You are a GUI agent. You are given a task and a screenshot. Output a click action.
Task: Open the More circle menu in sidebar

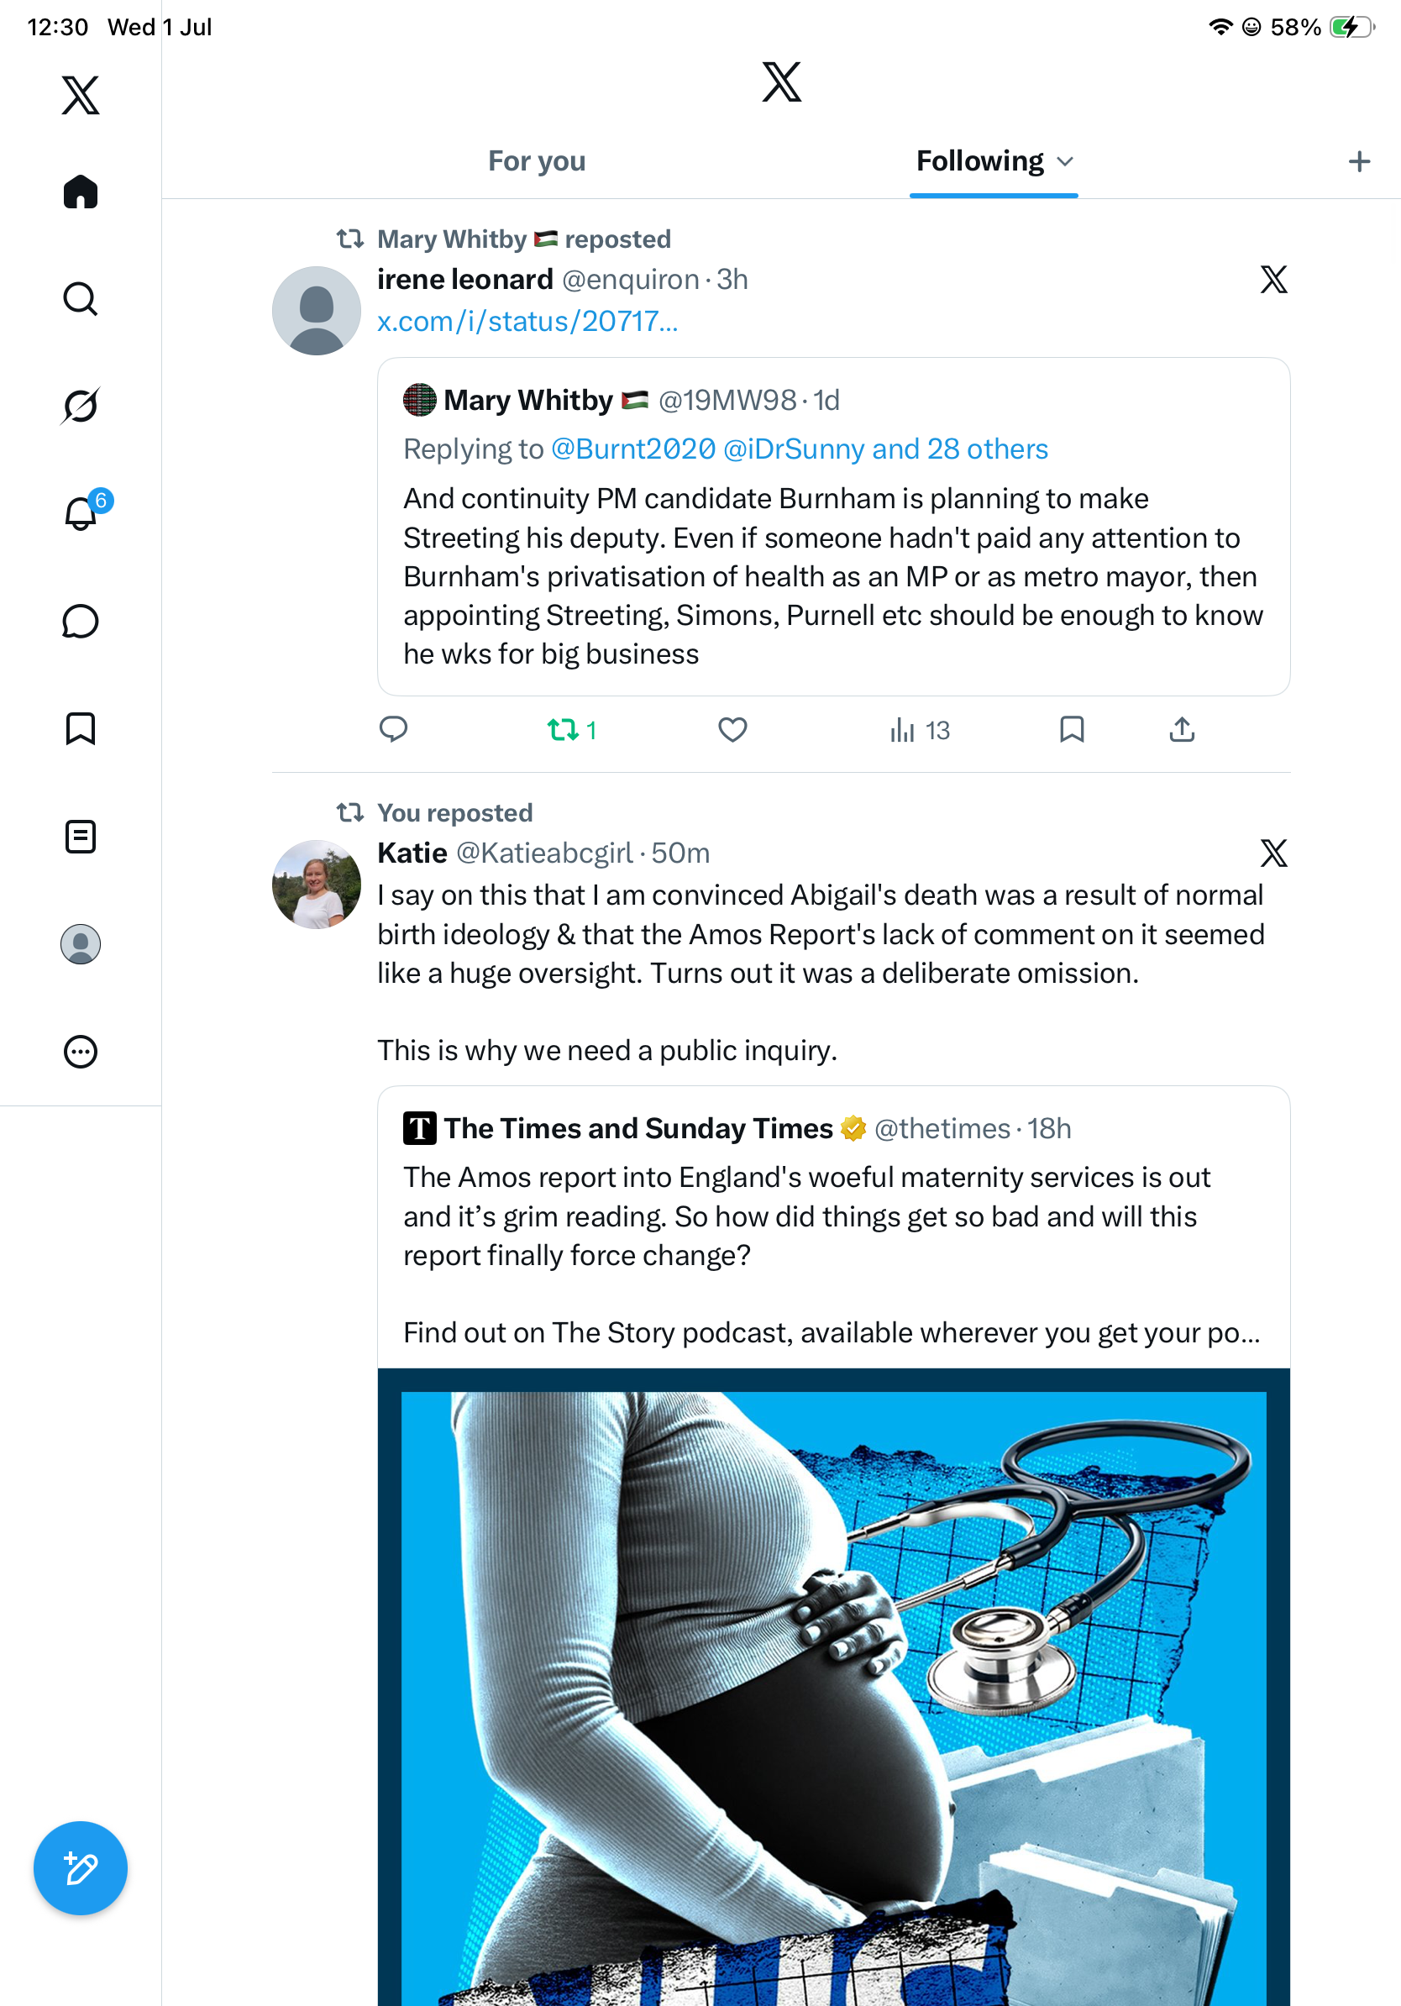tap(81, 1051)
